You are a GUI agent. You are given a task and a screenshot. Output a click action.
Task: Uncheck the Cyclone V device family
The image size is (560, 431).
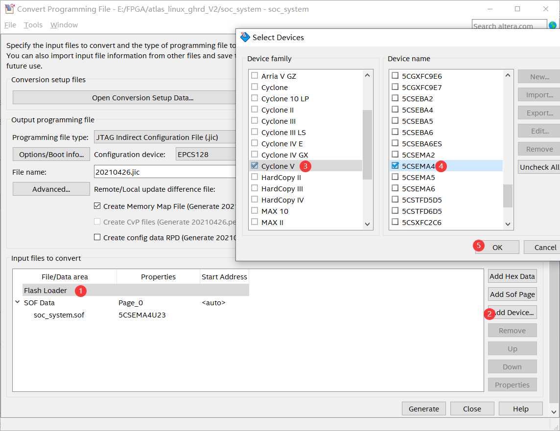click(x=254, y=165)
